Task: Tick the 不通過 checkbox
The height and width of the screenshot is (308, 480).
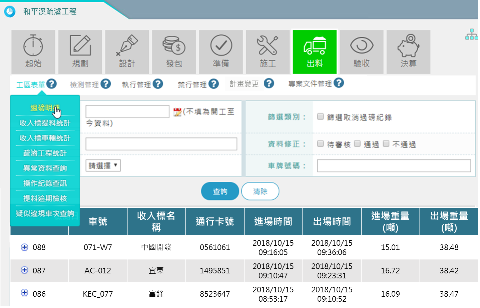Action: click(386, 144)
